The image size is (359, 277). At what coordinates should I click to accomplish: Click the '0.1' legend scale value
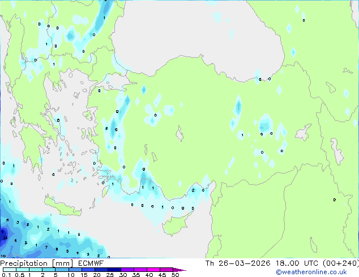7,275
